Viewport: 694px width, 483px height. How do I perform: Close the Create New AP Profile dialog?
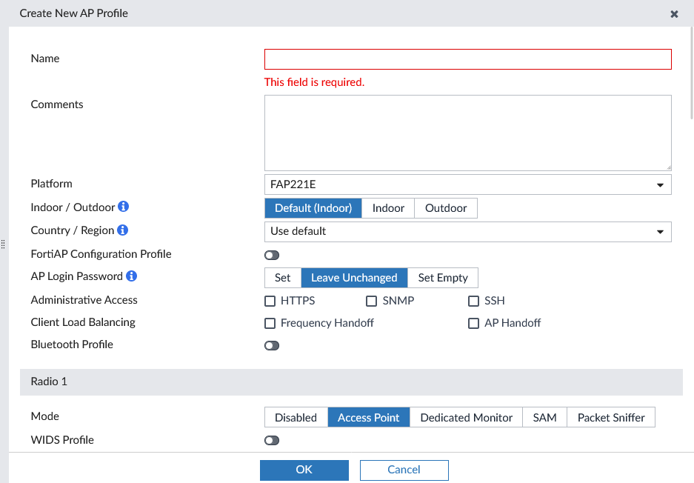[x=674, y=13]
